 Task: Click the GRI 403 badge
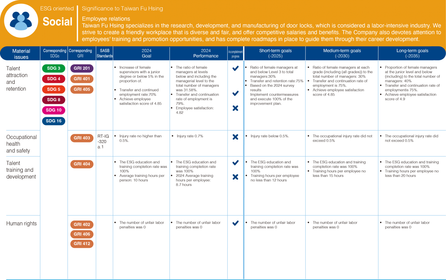(82, 138)
